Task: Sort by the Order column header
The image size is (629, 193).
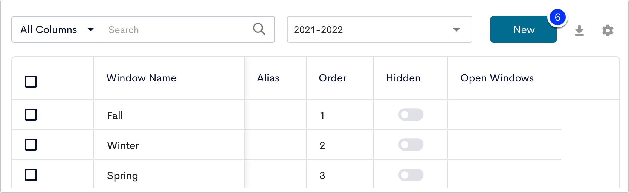Action: click(333, 78)
